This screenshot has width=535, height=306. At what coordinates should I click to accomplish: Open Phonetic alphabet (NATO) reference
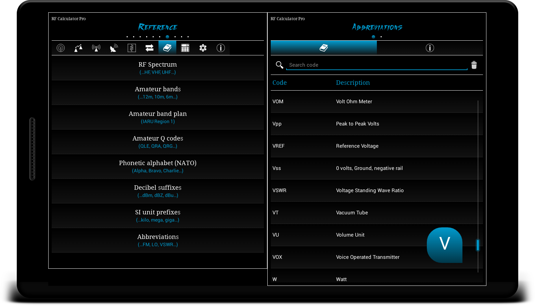(158, 167)
